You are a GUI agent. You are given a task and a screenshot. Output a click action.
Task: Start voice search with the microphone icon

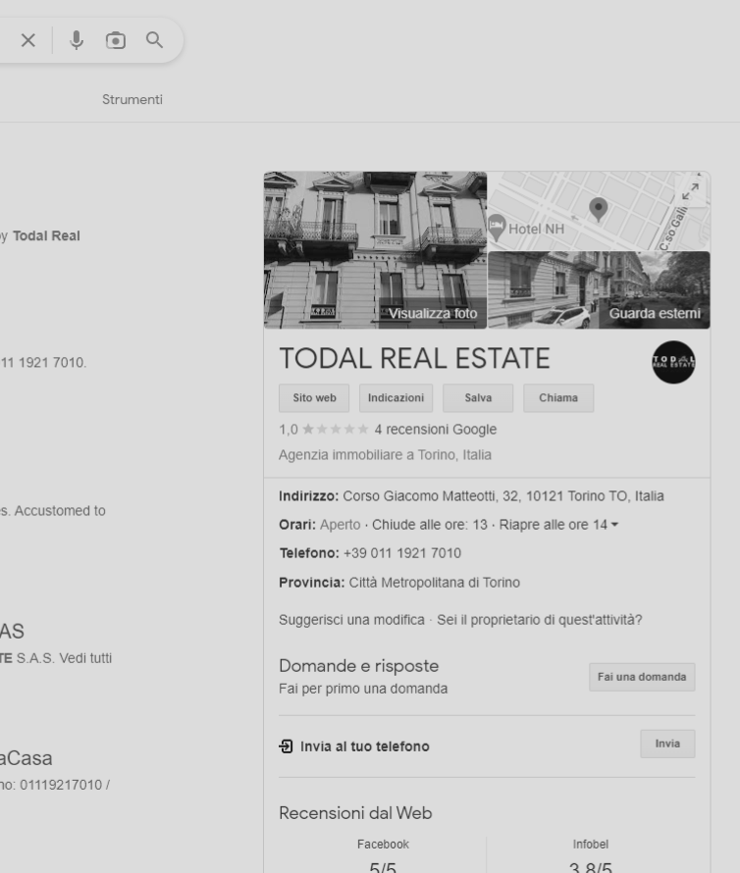click(x=77, y=40)
